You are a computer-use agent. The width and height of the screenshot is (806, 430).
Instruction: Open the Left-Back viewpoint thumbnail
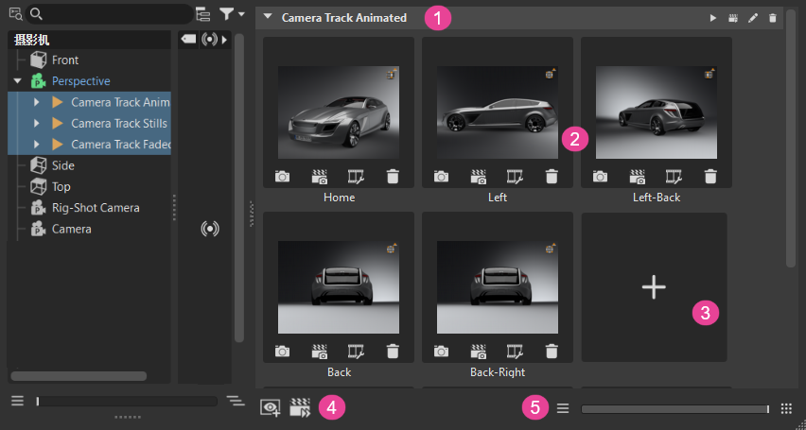657,112
